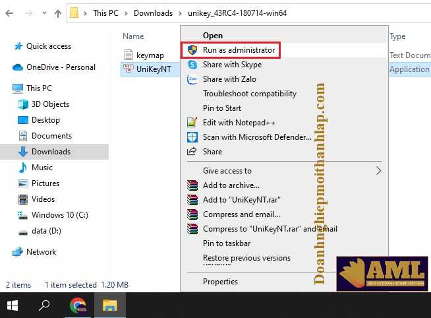Viewport: 431px width, 318px height.
Task: Open the Windows Start menu
Action: (x=13, y=305)
